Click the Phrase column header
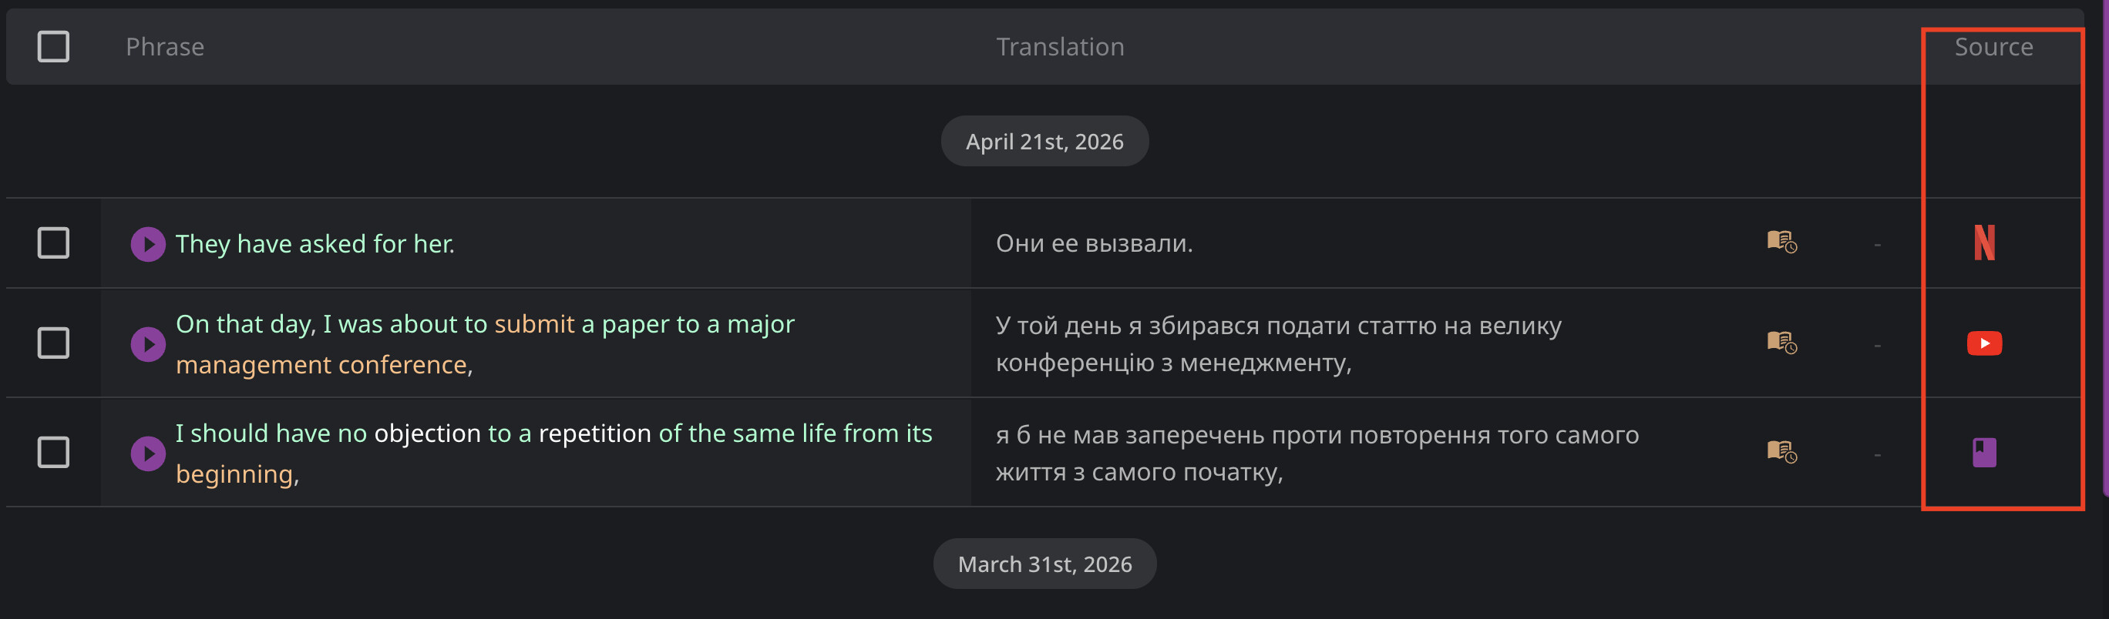The height and width of the screenshot is (619, 2109). click(164, 47)
